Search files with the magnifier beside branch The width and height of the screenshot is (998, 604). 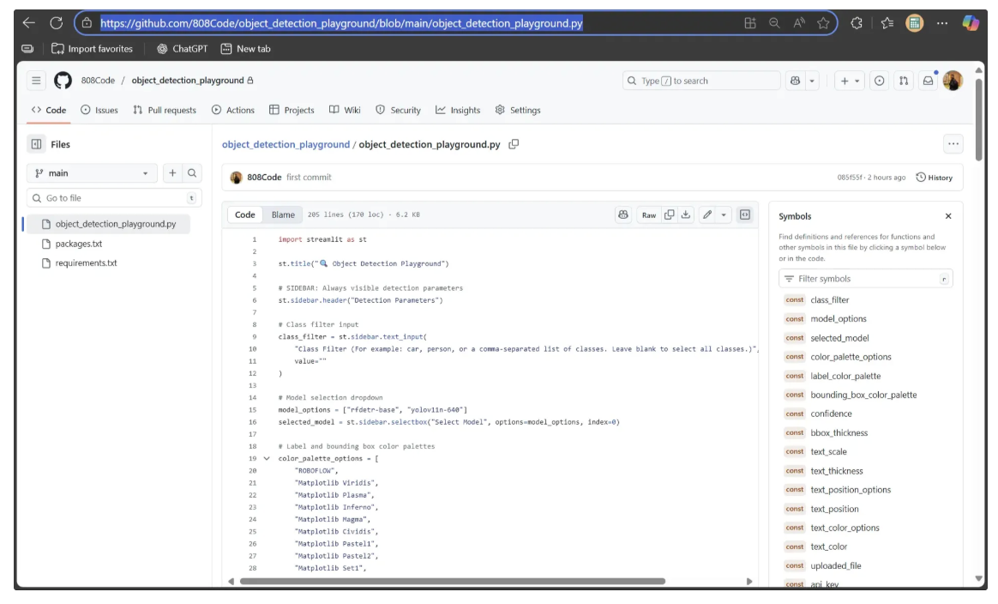tap(192, 173)
